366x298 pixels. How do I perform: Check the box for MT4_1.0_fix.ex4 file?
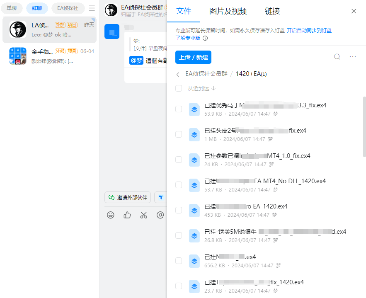179,160
